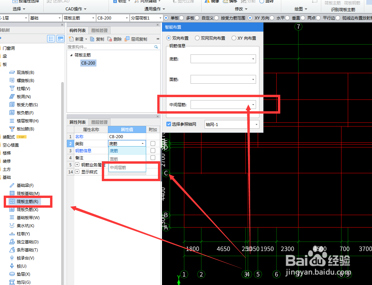Toggle 选择参照轴网 checkbox

coord(169,124)
